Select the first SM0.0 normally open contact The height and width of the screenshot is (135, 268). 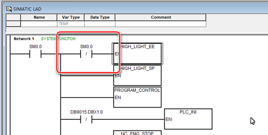pos(36,54)
